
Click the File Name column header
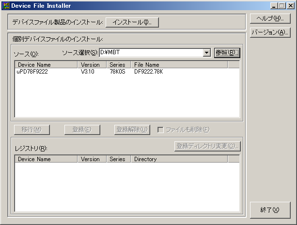[x=179, y=65]
